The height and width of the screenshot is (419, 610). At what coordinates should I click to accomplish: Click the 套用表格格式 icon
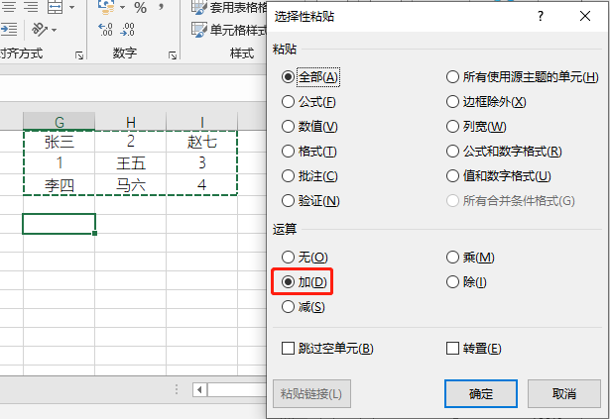click(x=199, y=7)
